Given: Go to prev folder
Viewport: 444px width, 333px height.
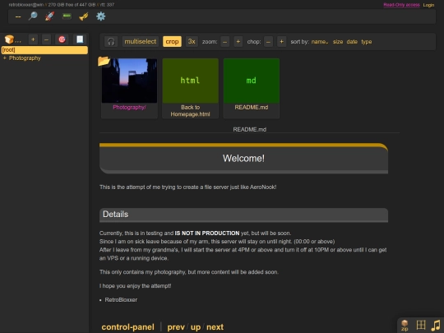Looking at the screenshot, I should [176, 327].
